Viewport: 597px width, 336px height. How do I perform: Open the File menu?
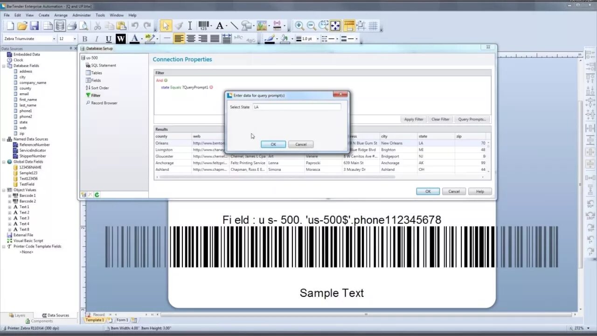[7, 15]
